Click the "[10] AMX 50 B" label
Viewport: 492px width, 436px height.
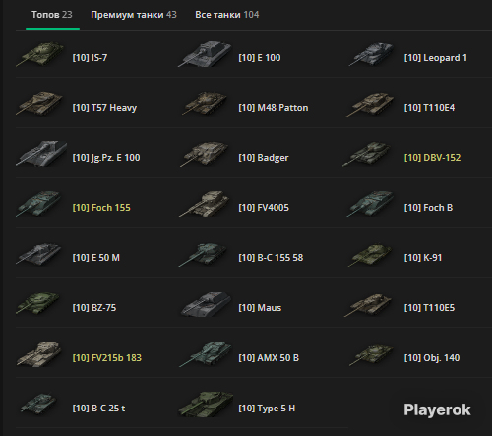(269, 358)
